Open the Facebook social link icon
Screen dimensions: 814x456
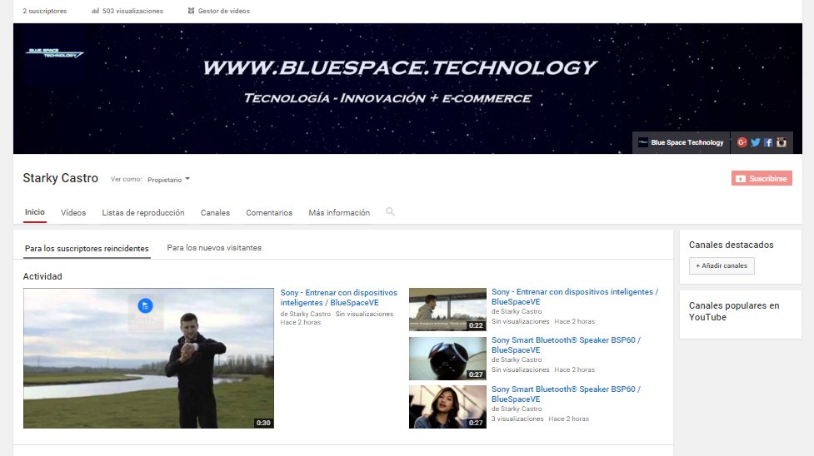768,142
